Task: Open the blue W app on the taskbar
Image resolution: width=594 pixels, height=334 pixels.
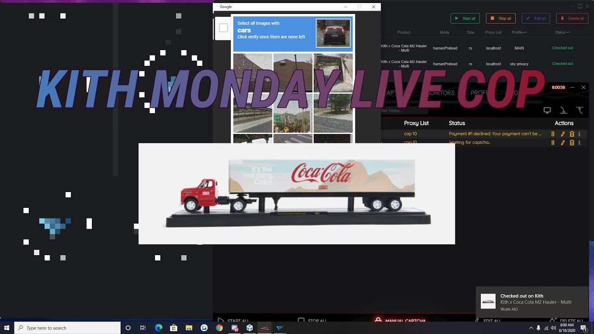Action: (279, 328)
